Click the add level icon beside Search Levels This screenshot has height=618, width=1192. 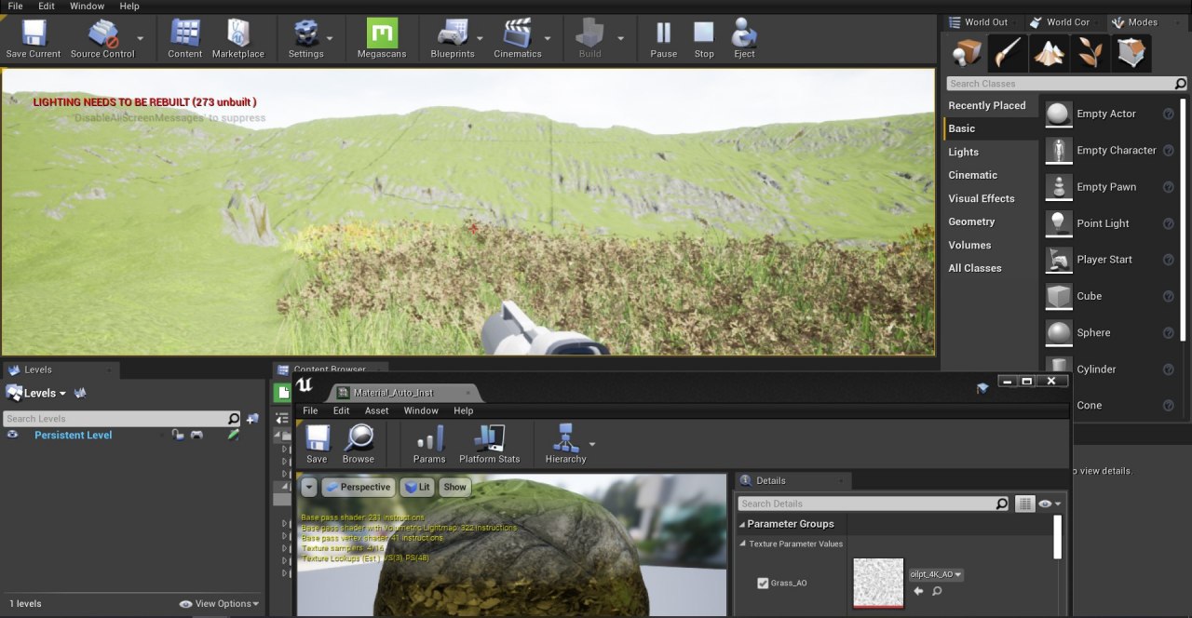click(x=252, y=419)
